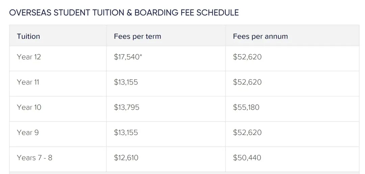Click the asterisk next to $17,540
The image size is (365, 174).
[x=141, y=56]
